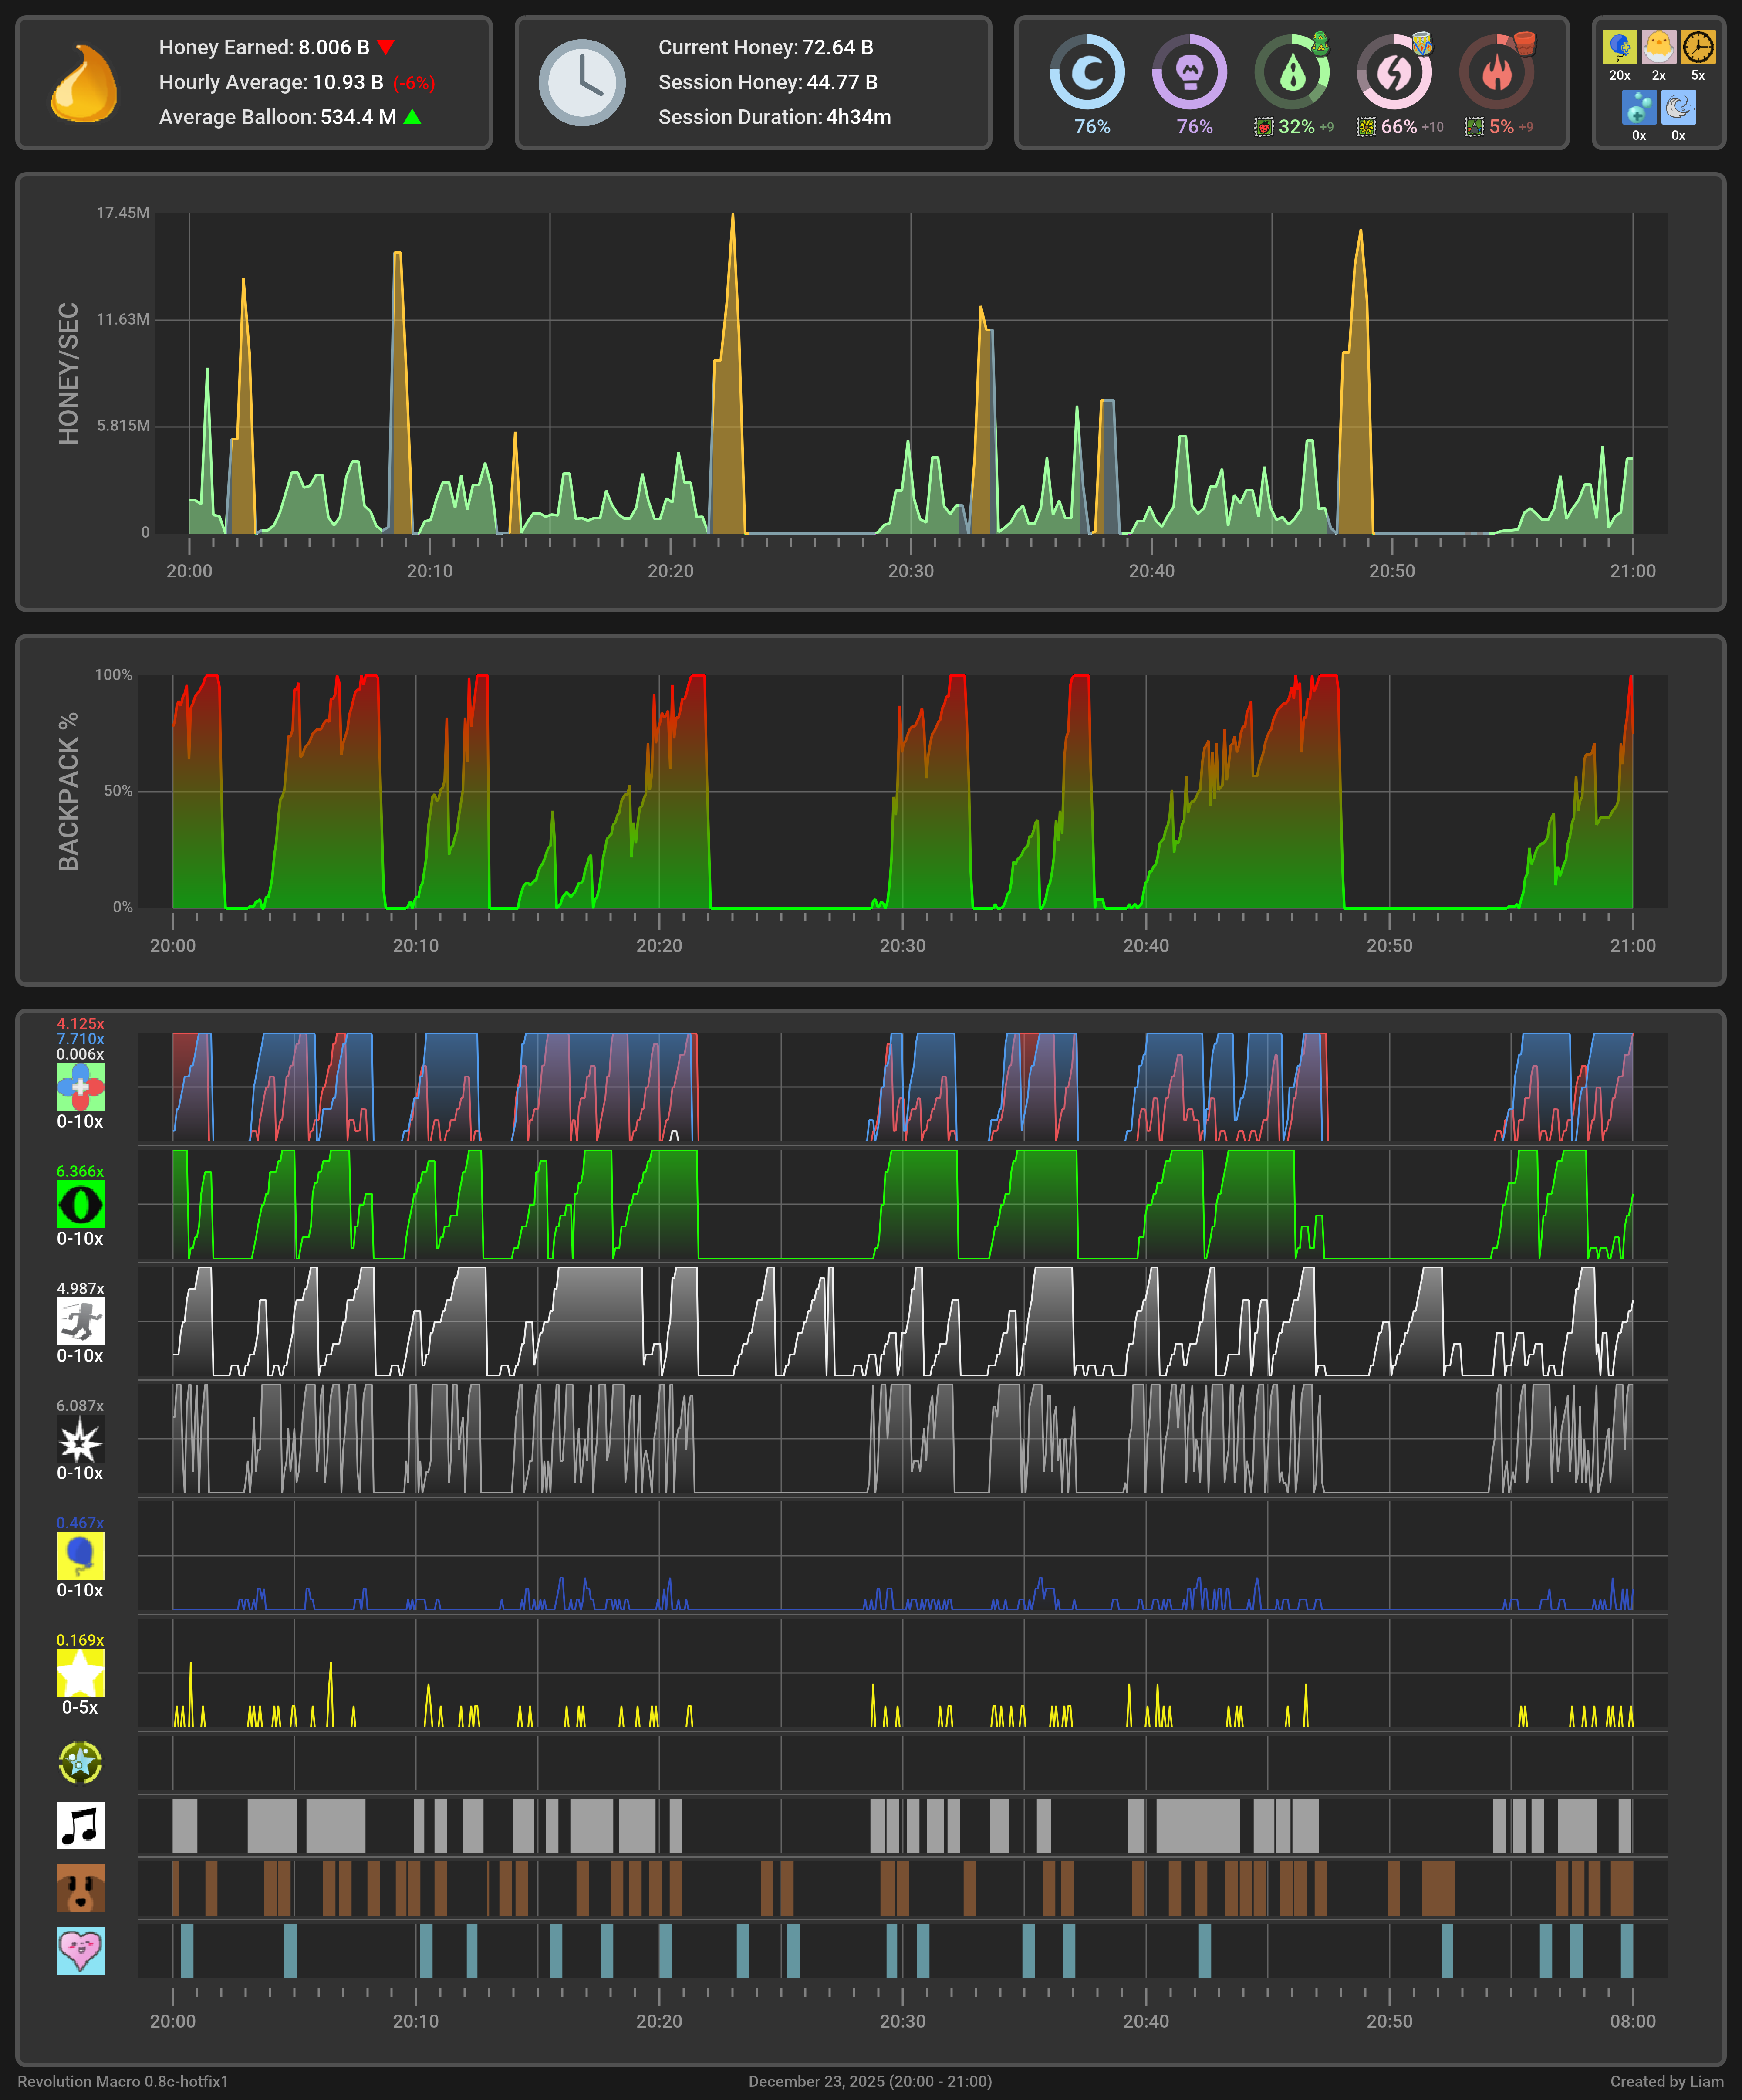The width and height of the screenshot is (1742, 2100).
Task: Click the purple lightbulb ring icon
Action: click(x=1189, y=72)
